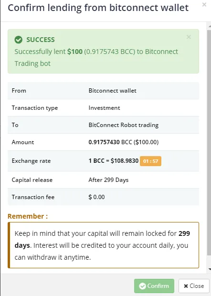Click the $ 0.00 transaction fee value
The width and height of the screenshot is (211, 296).
tap(96, 197)
